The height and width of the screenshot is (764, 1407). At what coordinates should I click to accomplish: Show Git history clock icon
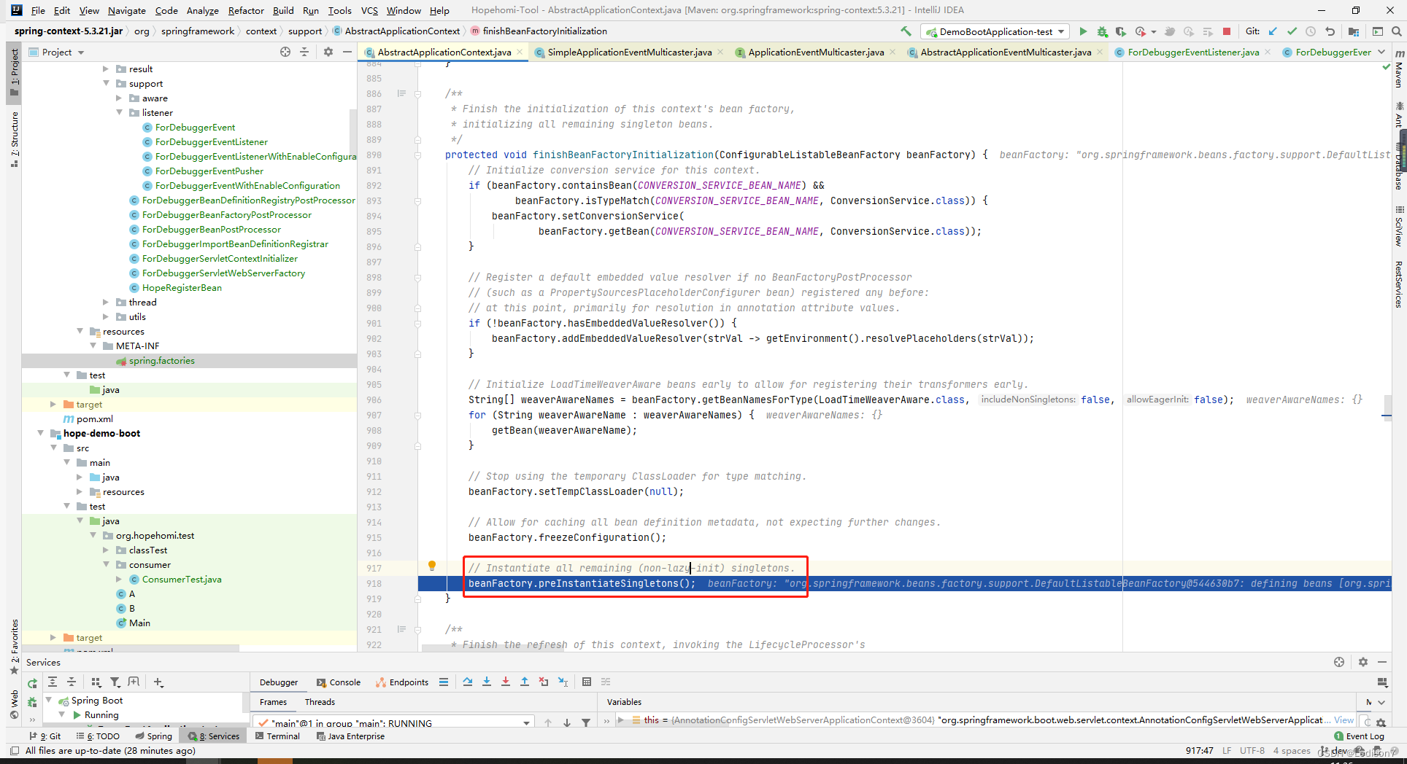pyautogui.click(x=1311, y=31)
